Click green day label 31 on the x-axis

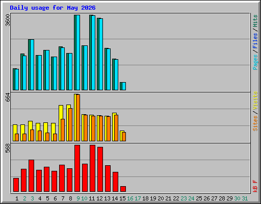pyautogui.click(x=245, y=198)
